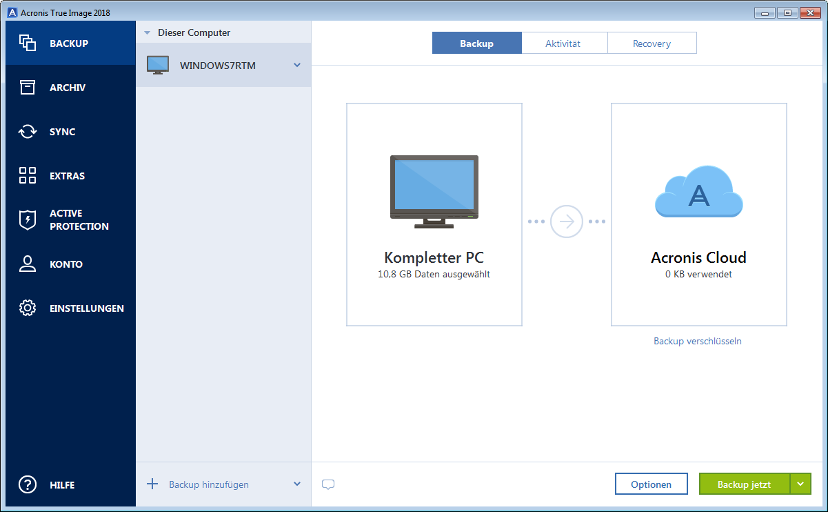This screenshot has width=828, height=512.
Task: Open the Backup hinzufügen dropdown arrow
Action: pyautogui.click(x=297, y=484)
